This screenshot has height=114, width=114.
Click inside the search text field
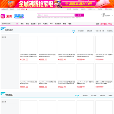click(58, 15)
